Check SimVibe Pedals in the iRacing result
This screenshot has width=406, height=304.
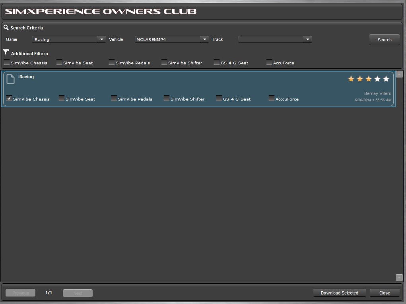point(114,98)
